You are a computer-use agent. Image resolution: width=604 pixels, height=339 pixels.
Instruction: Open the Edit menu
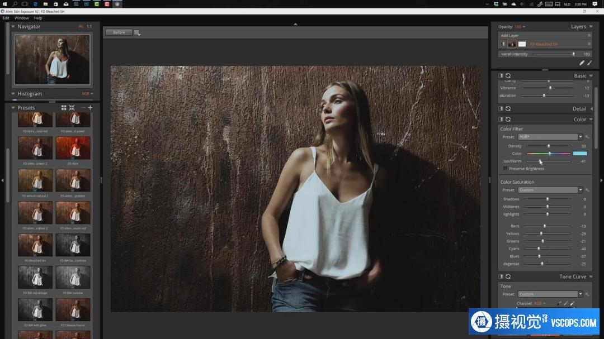pyautogui.click(x=6, y=18)
